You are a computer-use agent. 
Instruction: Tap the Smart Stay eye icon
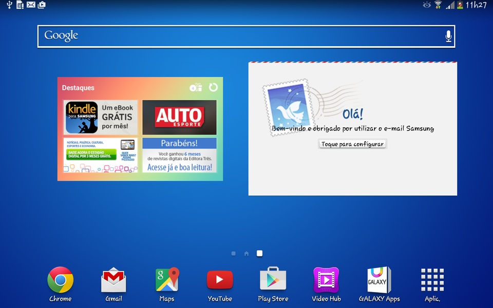(427, 5)
